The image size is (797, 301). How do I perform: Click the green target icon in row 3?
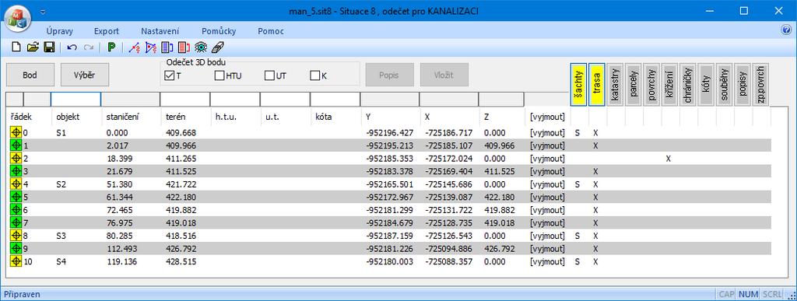(x=16, y=172)
